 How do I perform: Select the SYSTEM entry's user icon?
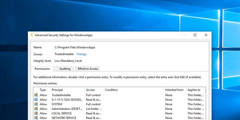pyautogui.click(x=36, y=104)
